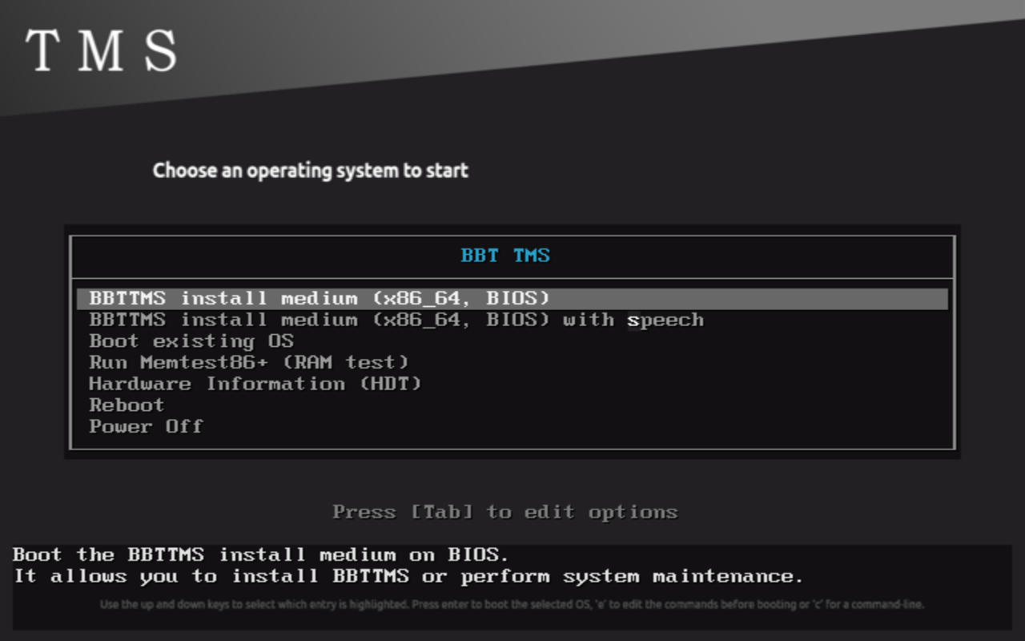Click the large "M" letter of the logo
Image resolution: width=1025 pixels, height=641 pixels.
101,50
